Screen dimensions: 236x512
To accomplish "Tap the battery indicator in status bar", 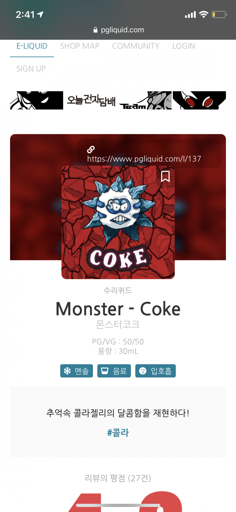I will pos(219,14).
